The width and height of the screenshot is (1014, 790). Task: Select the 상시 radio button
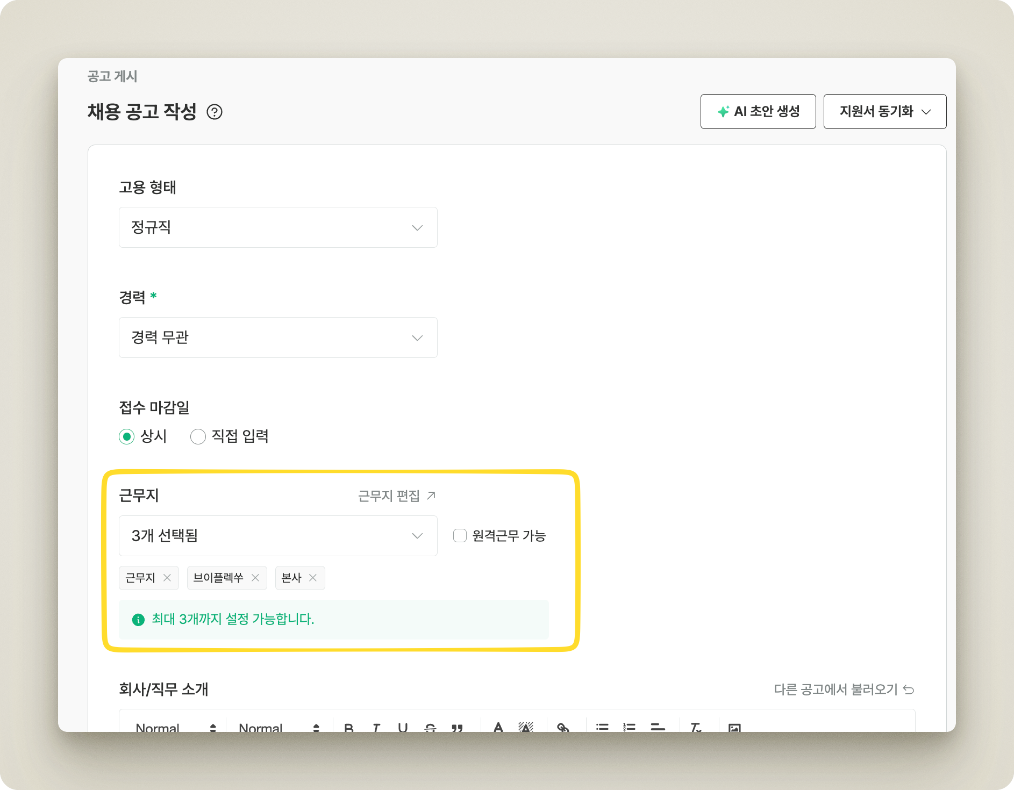coord(126,436)
